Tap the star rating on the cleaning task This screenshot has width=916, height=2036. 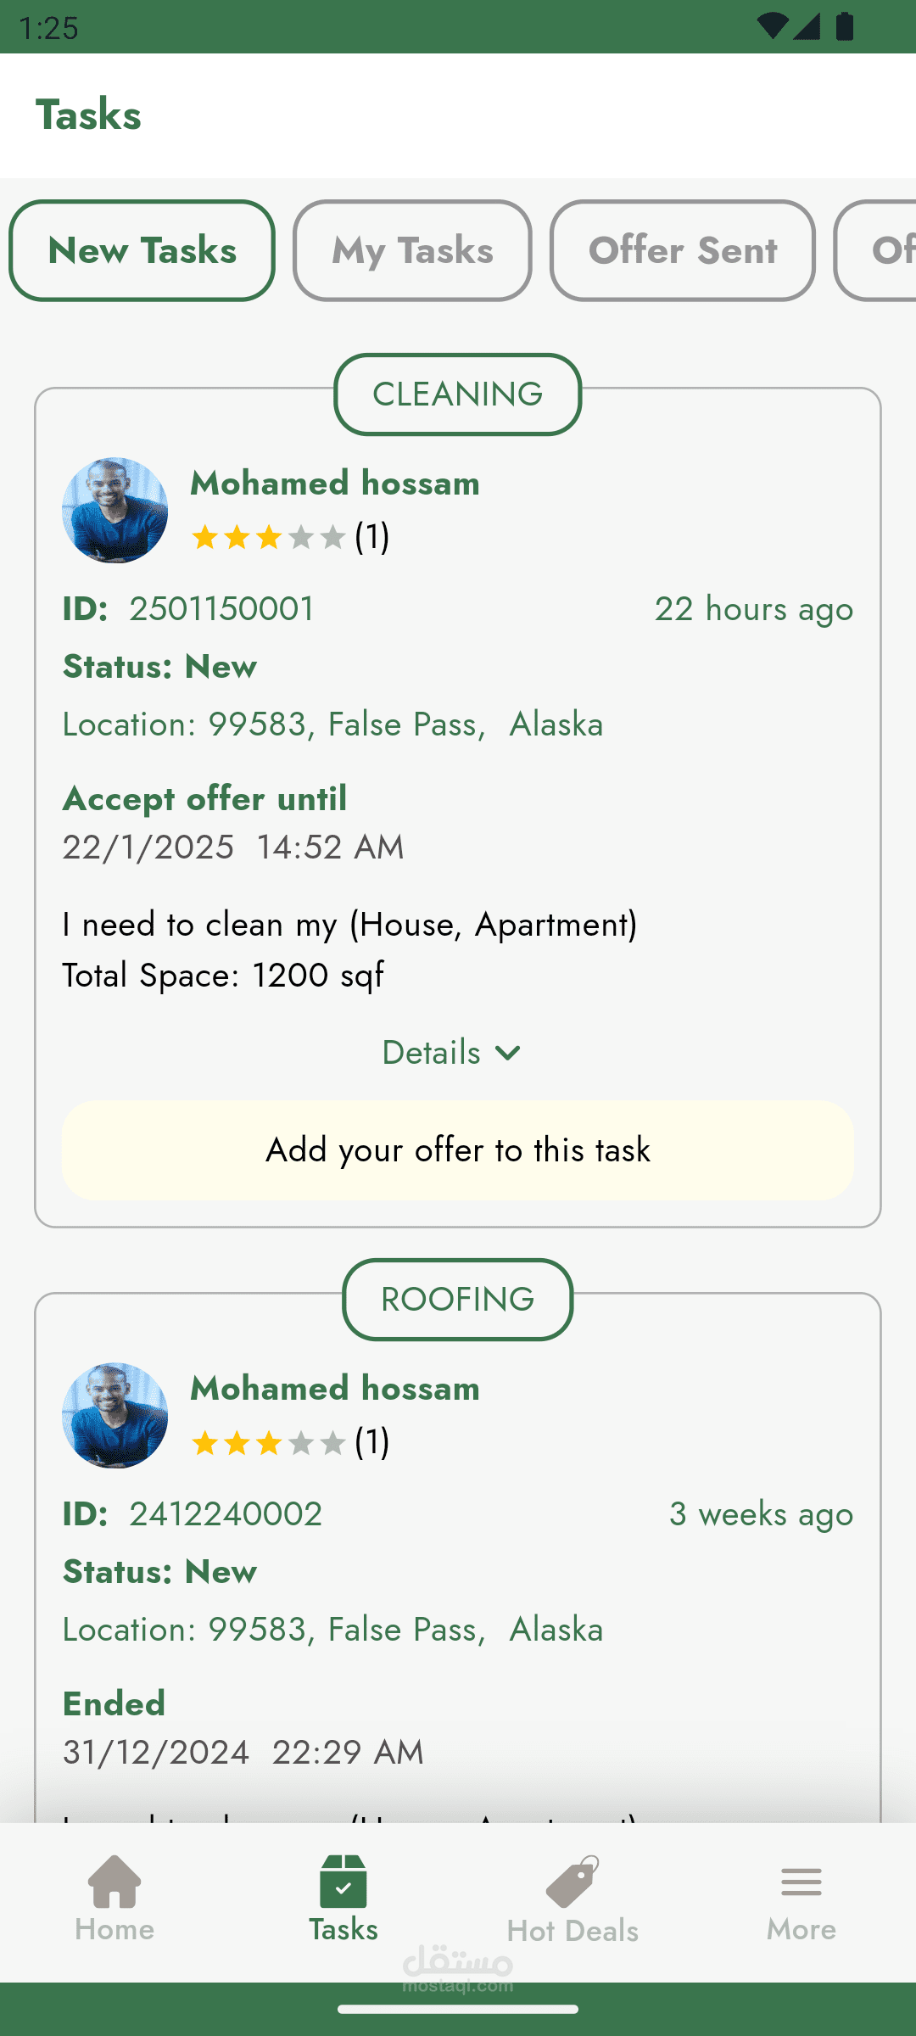click(268, 537)
